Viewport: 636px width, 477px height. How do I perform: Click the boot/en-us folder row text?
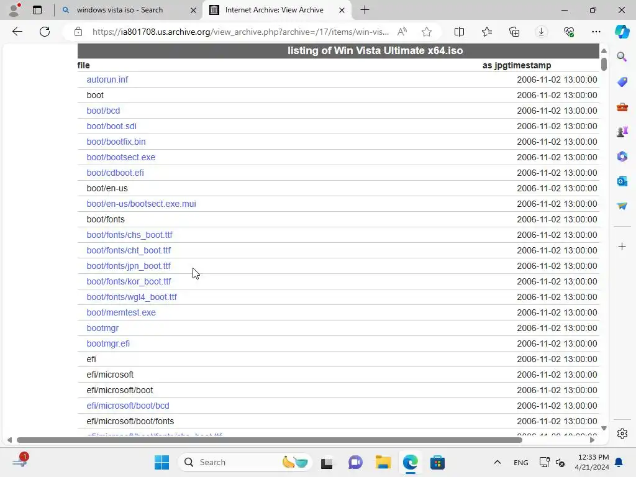click(107, 188)
